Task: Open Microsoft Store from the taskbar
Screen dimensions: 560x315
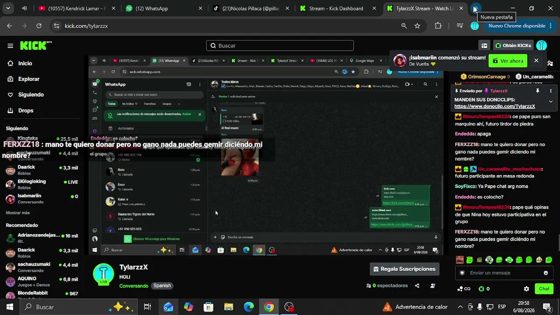Action: click(208, 307)
